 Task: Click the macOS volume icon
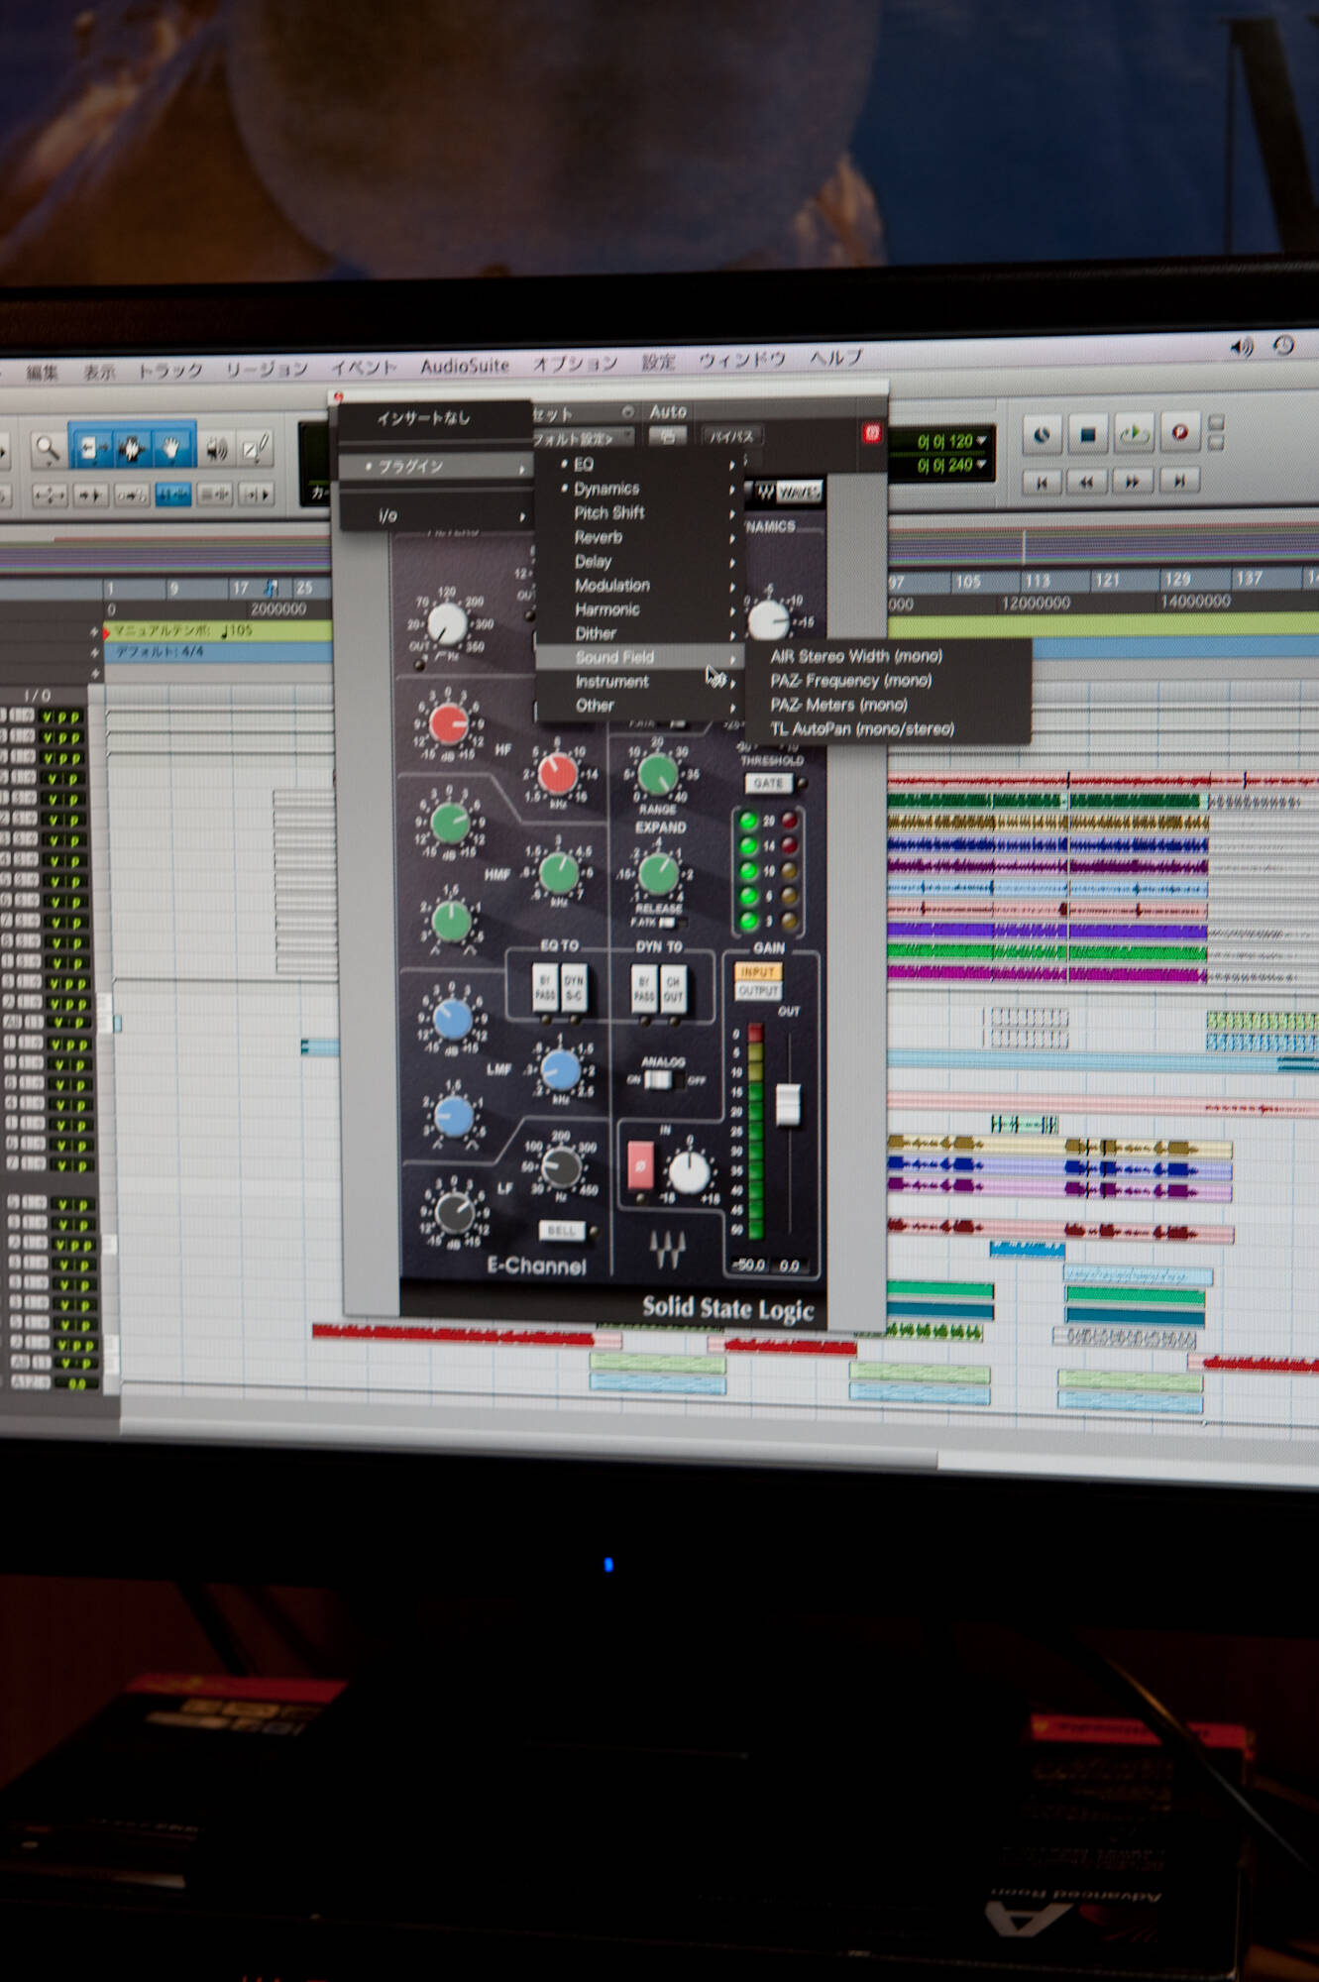tap(1242, 347)
